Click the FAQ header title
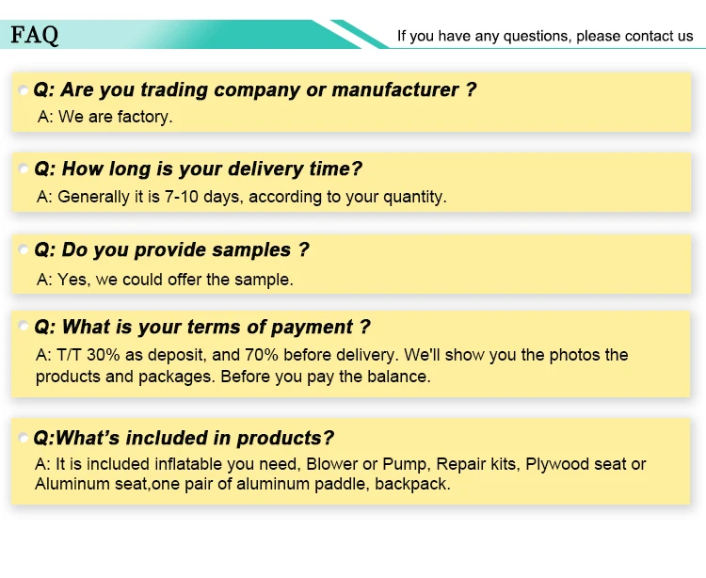The image size is (706, 578). tap(35, 35)
